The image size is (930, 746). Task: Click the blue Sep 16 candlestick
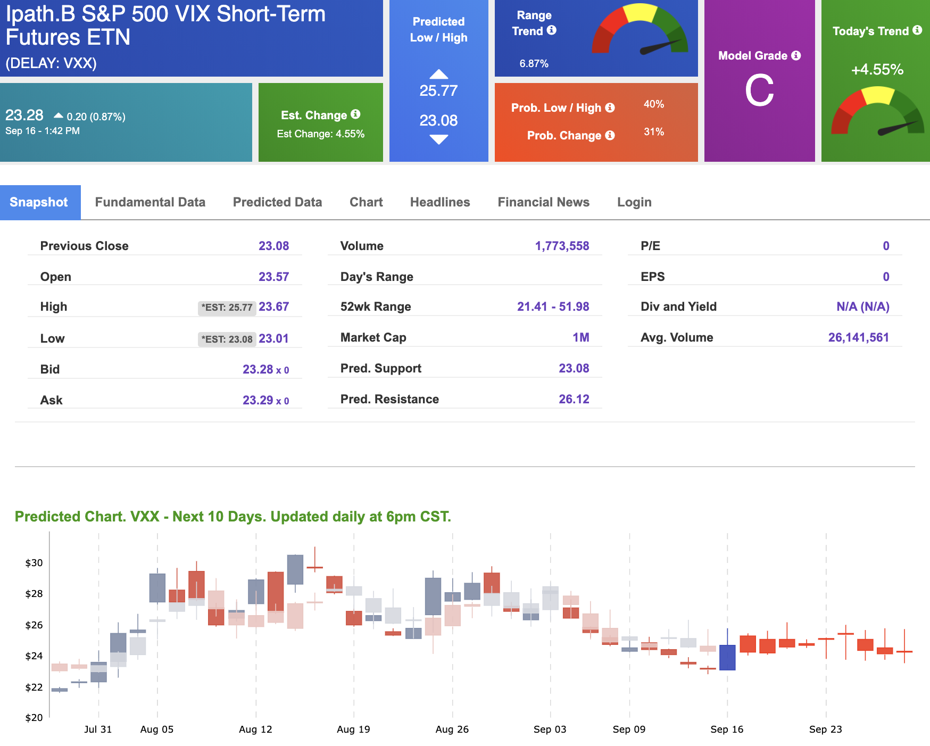727,657
